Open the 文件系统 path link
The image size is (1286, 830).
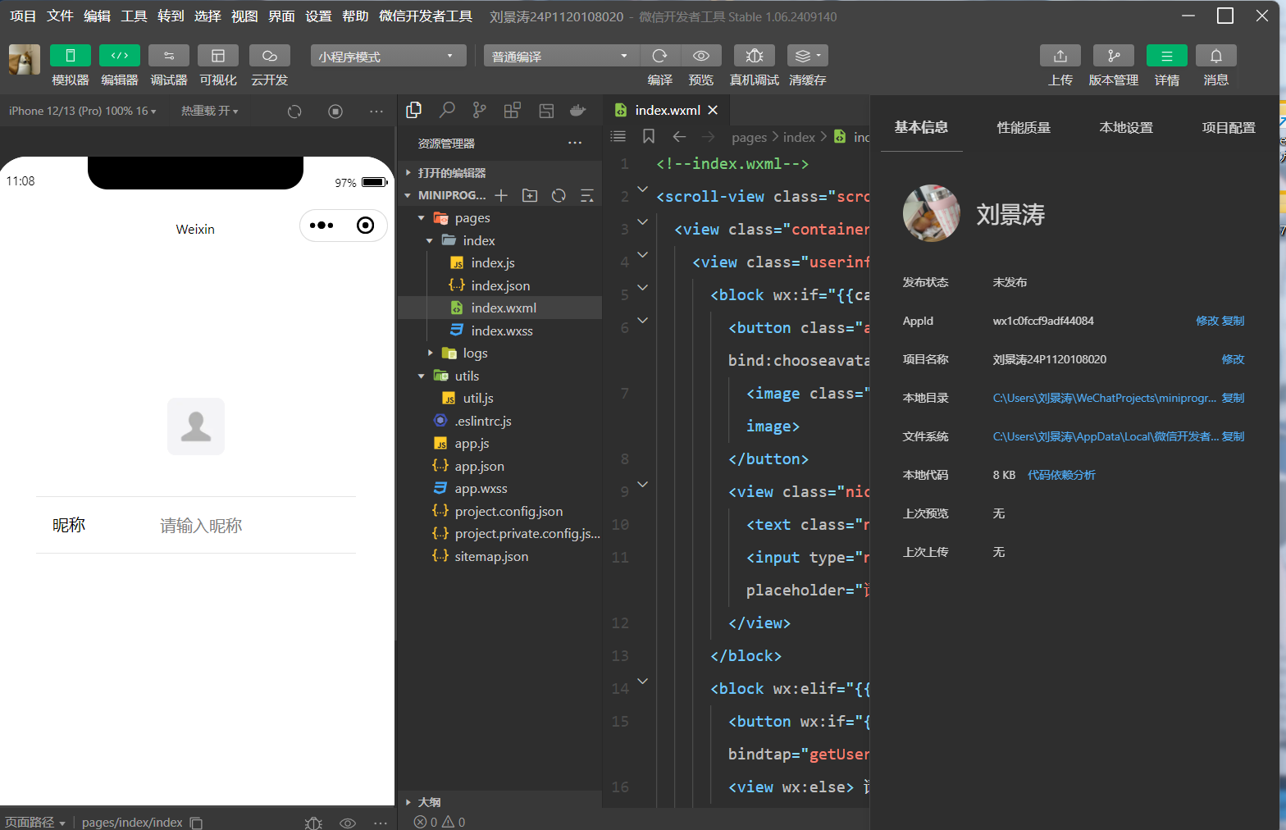tap(1106, 436)
